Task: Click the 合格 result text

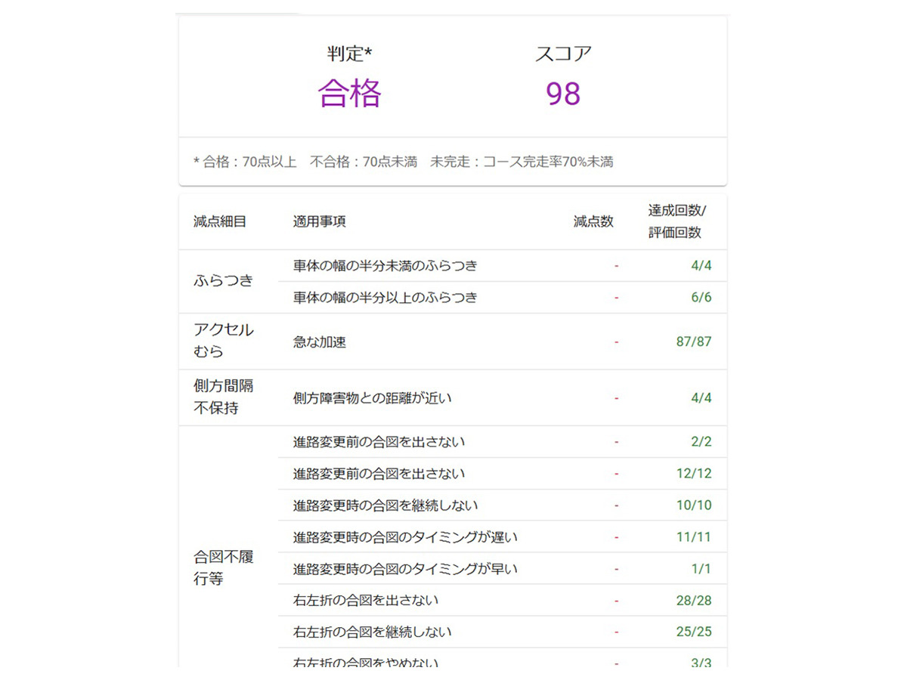Action: coord(349,94)
